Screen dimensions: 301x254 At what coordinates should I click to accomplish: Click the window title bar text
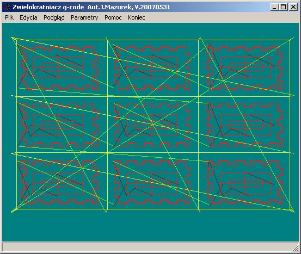click(x=91, y=7)
